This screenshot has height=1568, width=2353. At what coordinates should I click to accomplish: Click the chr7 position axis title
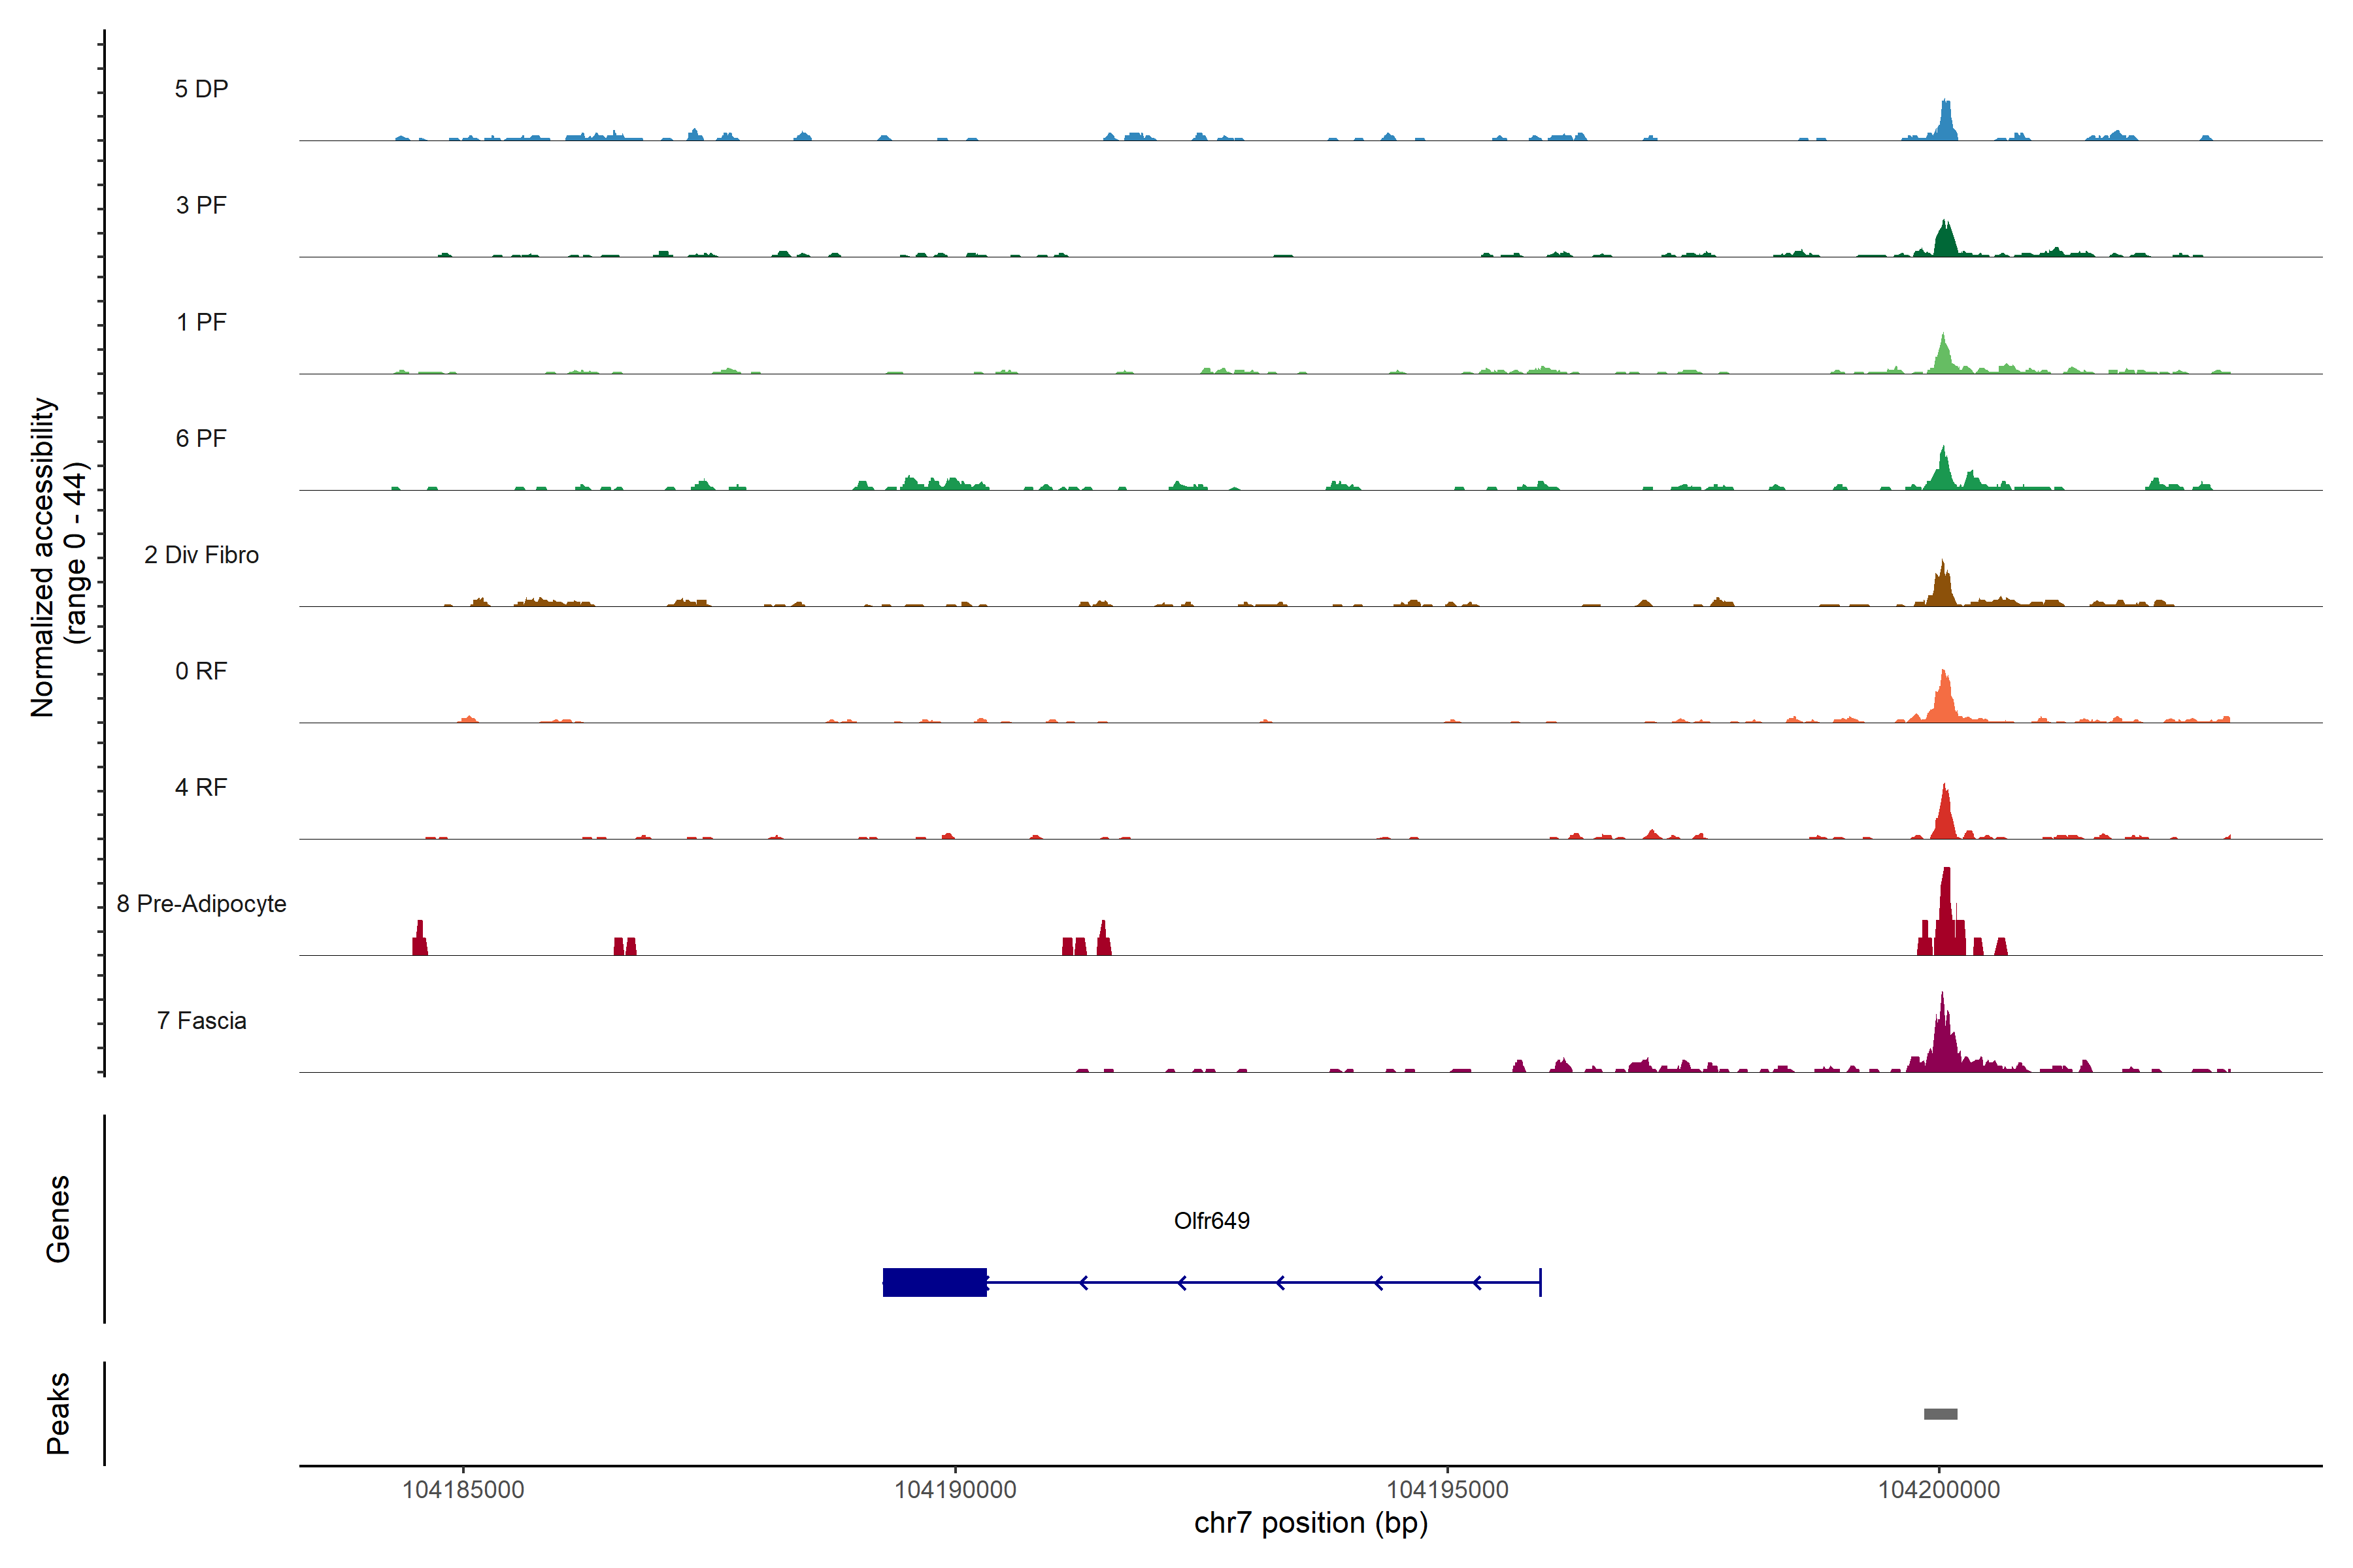pyautogui.click(x=1310, y=1523)
